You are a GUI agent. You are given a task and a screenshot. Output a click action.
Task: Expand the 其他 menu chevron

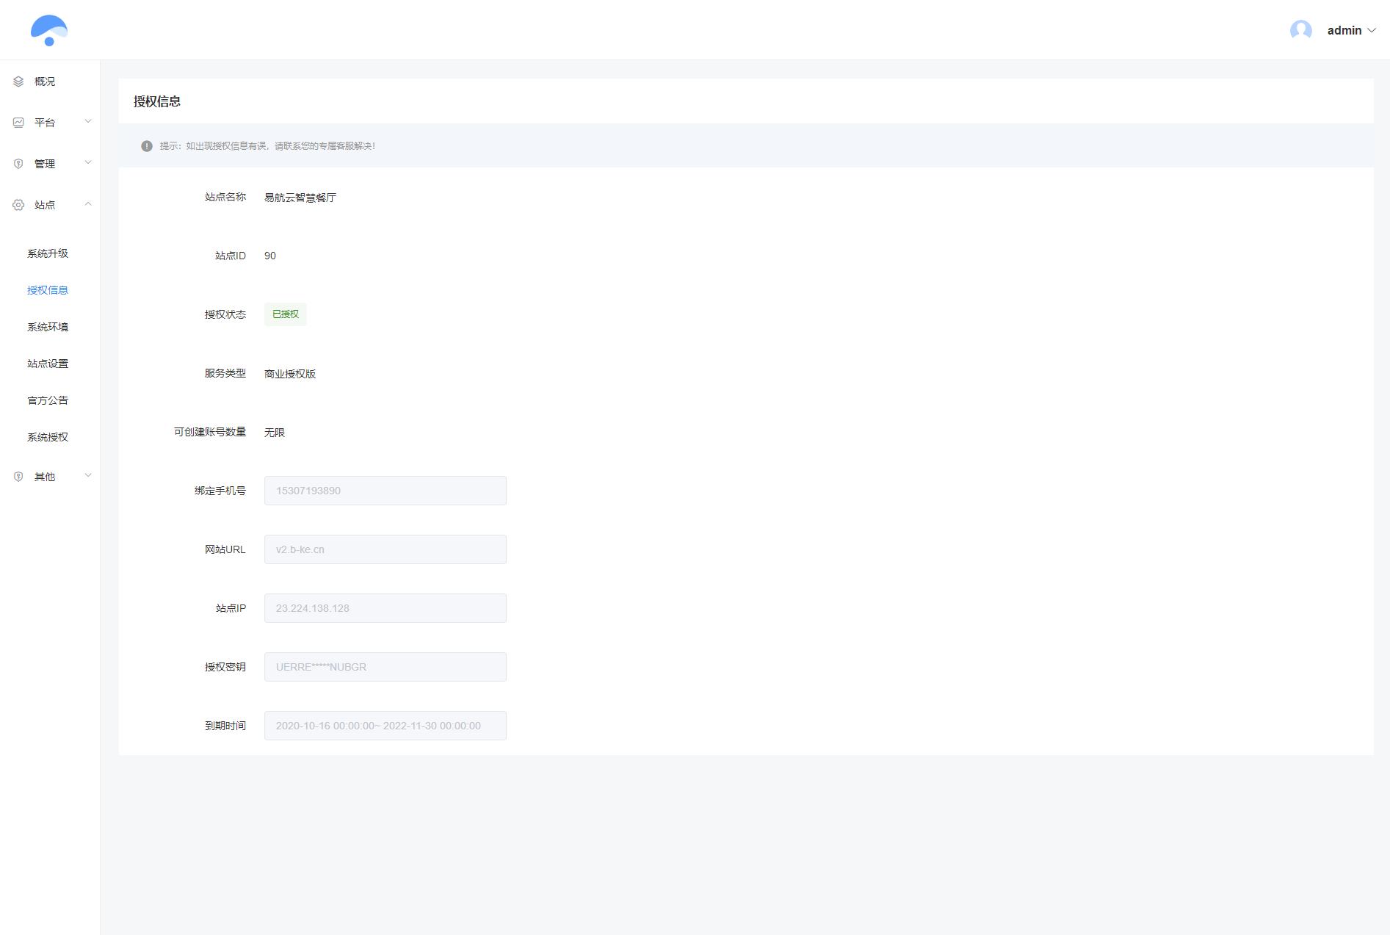(88, 476)
